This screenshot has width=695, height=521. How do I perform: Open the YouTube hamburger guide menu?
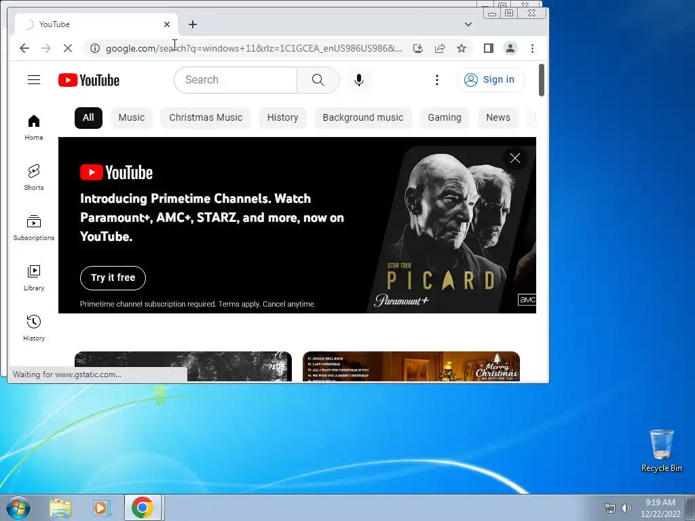click(x=34, y=80)
